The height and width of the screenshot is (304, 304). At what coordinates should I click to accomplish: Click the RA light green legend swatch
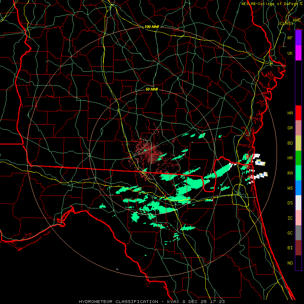coord(298,173)
